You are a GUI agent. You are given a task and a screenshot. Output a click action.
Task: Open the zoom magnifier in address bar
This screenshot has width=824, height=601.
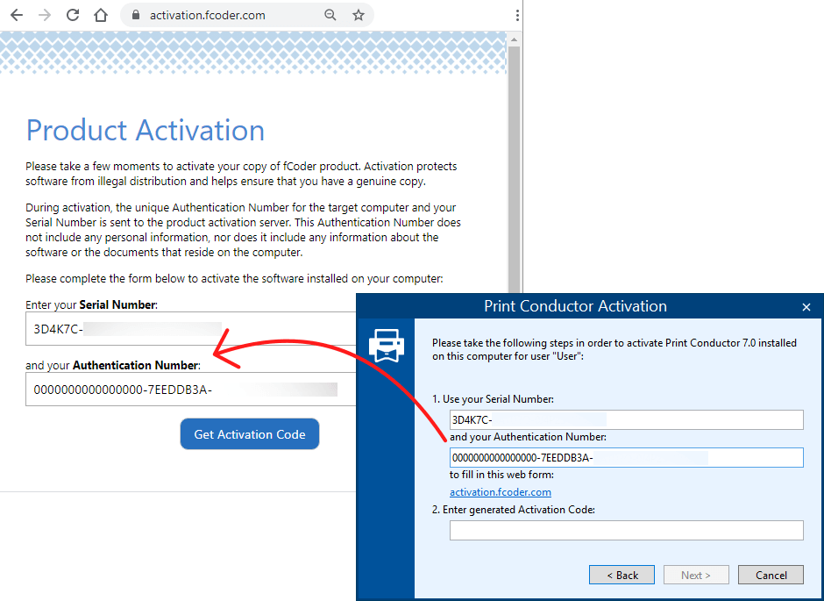(330, 15)
